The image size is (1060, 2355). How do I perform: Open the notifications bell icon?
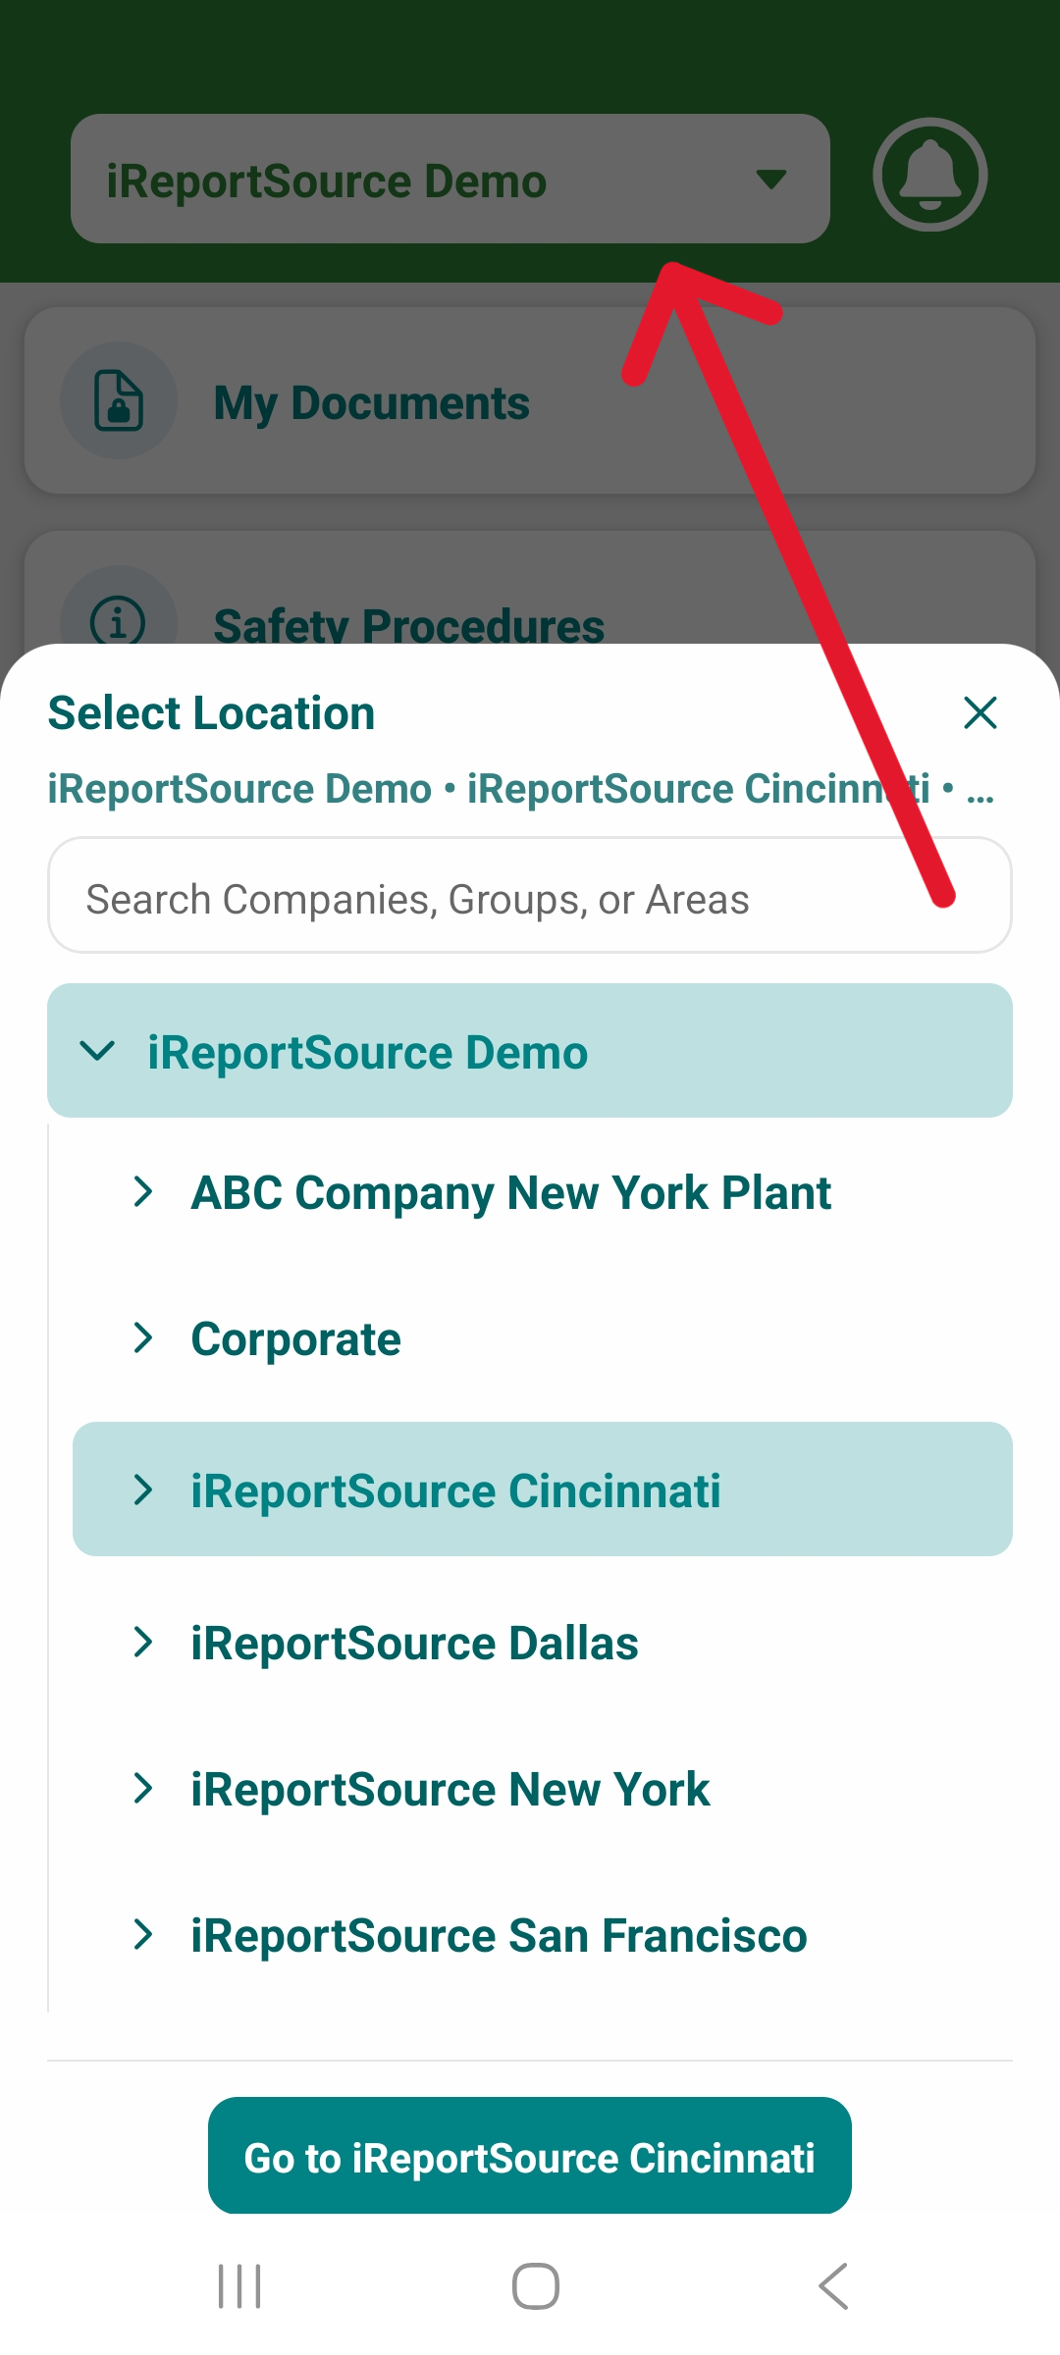929,175
